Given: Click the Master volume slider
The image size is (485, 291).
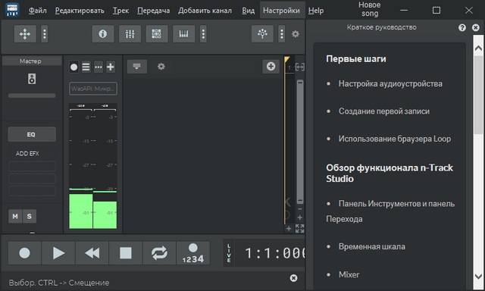Looking at the screenshot, I should [x=32, y=95].
